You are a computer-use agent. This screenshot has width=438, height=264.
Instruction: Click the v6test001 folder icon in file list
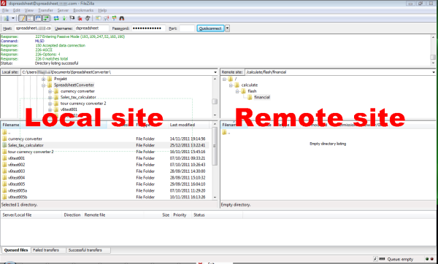[4, 158]
